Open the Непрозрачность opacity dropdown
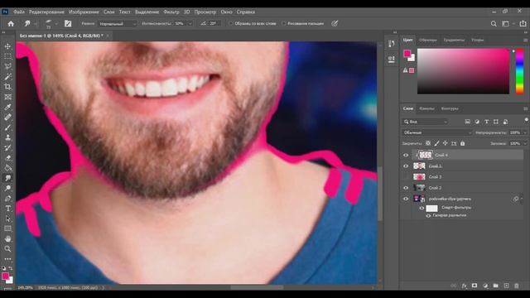 [525, 132]
